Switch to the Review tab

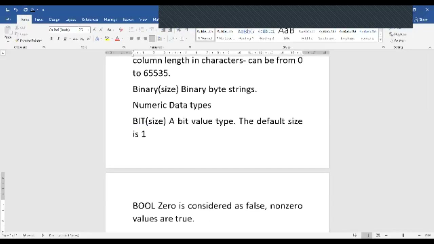(x=128, y=20)
